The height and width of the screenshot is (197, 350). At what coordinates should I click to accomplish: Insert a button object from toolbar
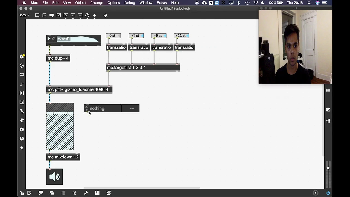coord(66,15)
